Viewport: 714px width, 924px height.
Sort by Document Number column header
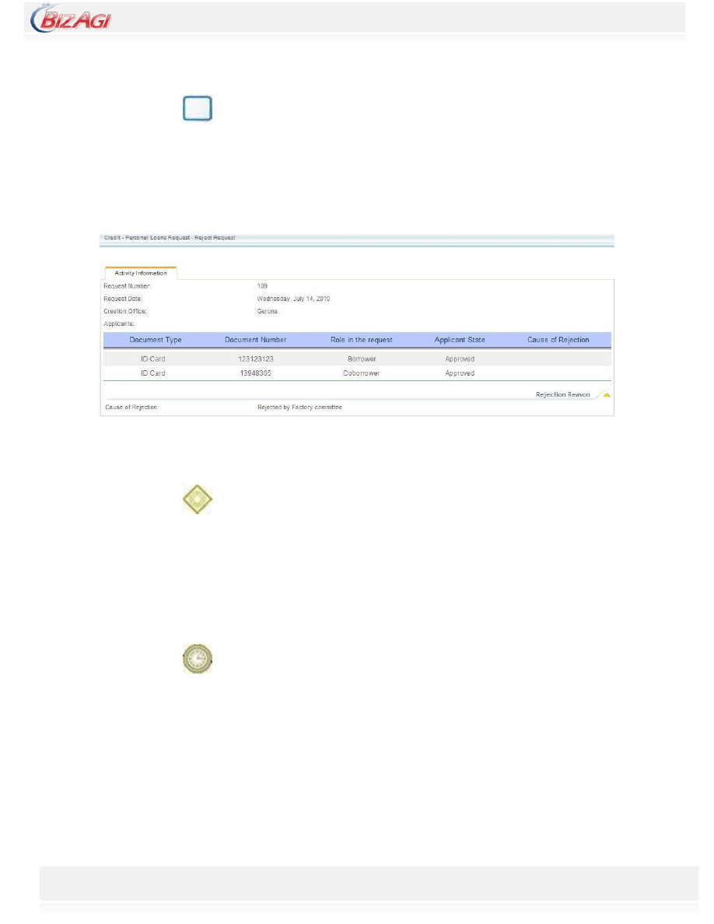pos(255,340)
